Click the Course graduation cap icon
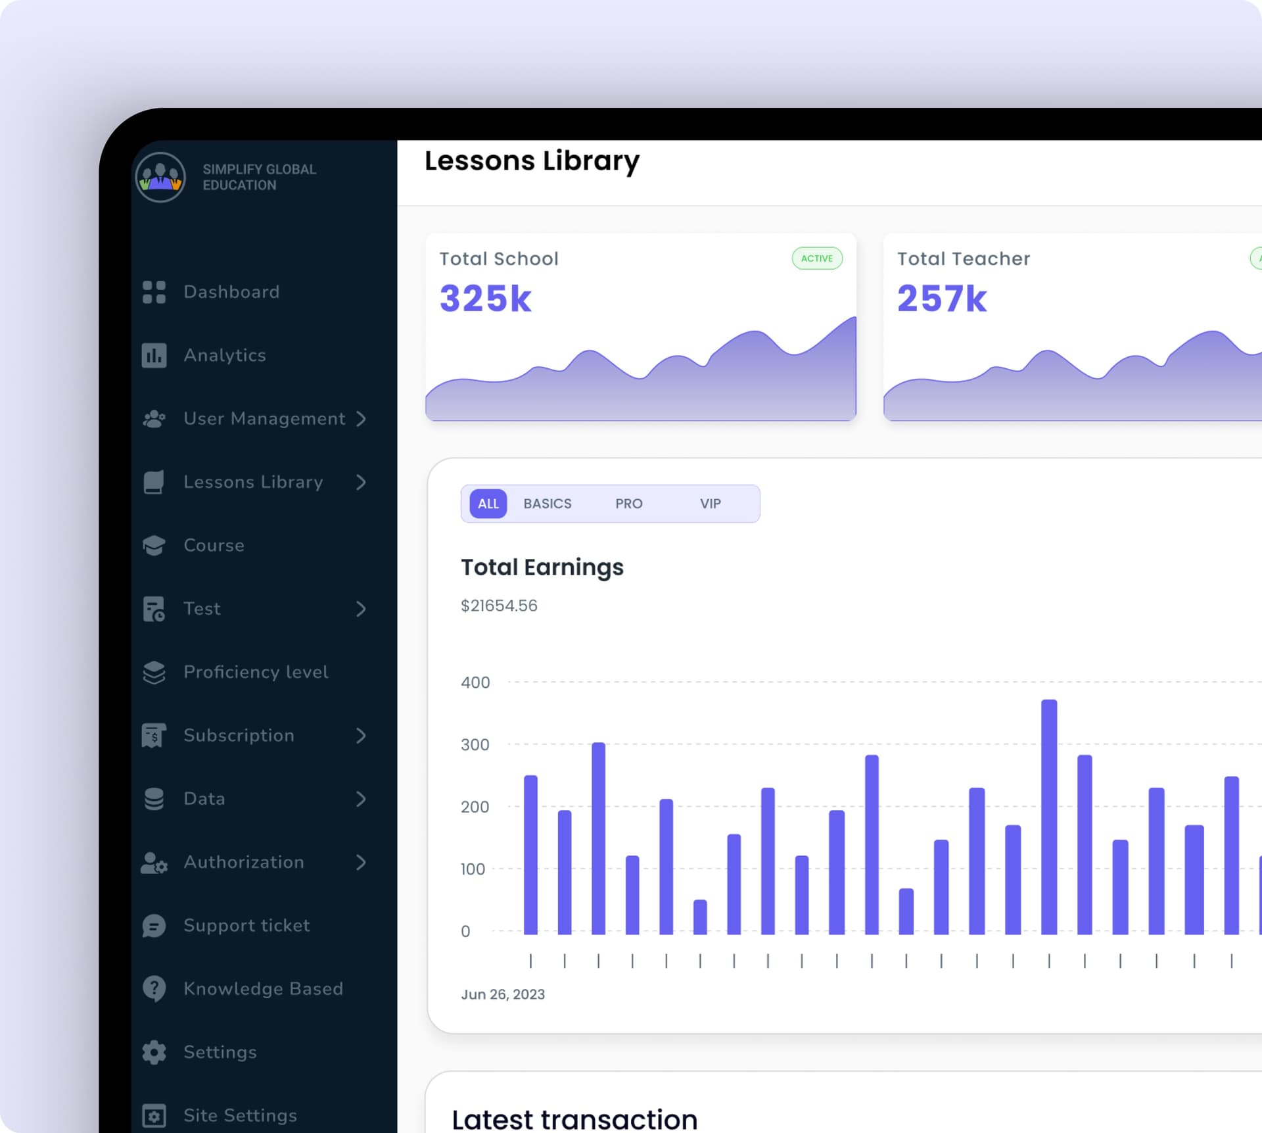Image resolution: width=1262 pixels, height=1133 pixels. click(x=154, y=545)
